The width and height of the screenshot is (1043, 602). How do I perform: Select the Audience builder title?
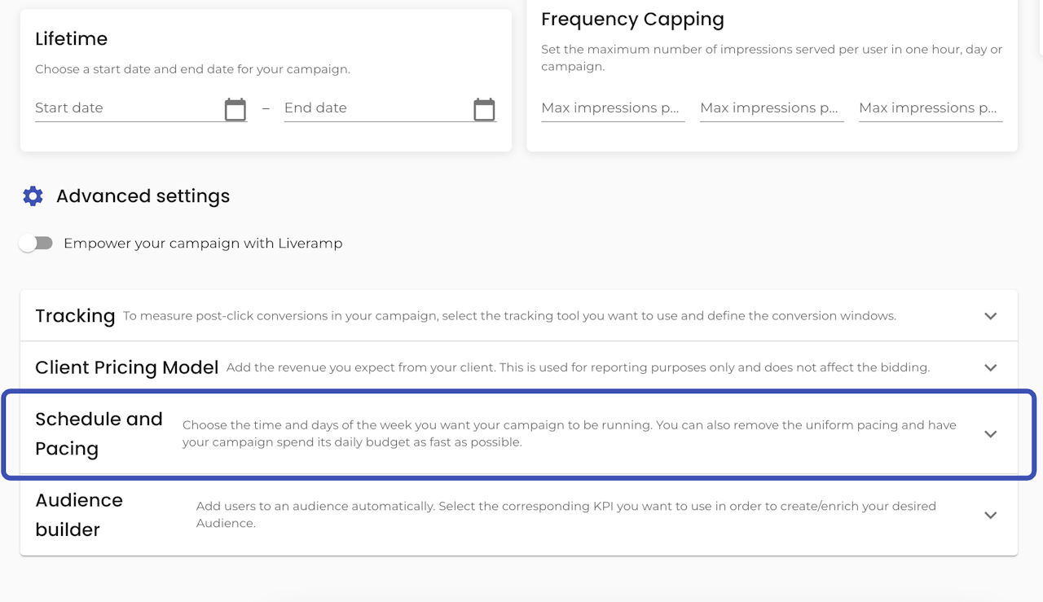coord(79,515)
